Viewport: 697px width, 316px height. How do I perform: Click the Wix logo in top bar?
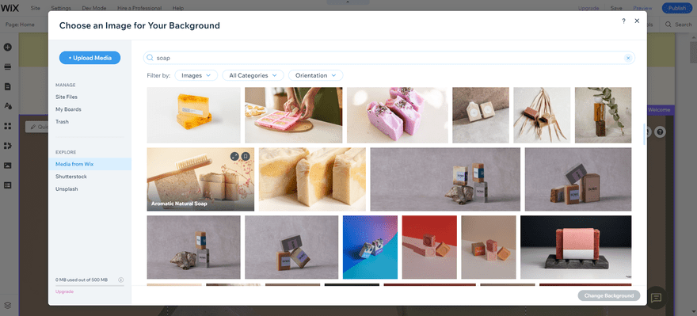[x=10, y=8]
